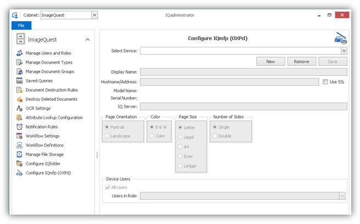Screen dimensions: 360x224
Task: Click the Saved Queries icon
Action: point(20,81)
